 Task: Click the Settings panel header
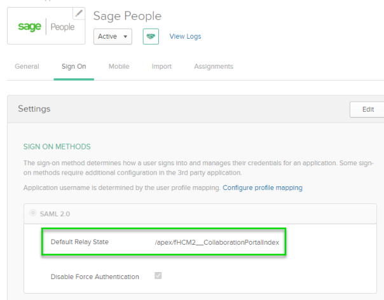coord(34,109)
